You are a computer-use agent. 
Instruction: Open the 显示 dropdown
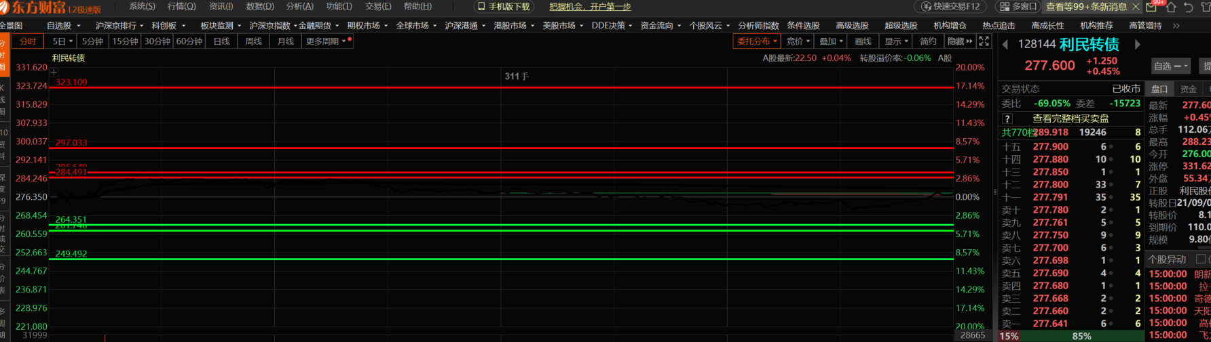pos(896,41)
